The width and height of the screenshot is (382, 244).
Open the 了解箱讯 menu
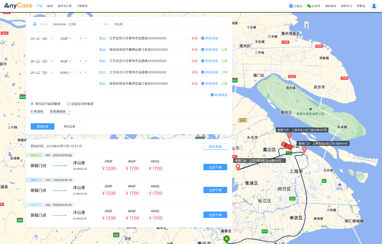[82, 6]
